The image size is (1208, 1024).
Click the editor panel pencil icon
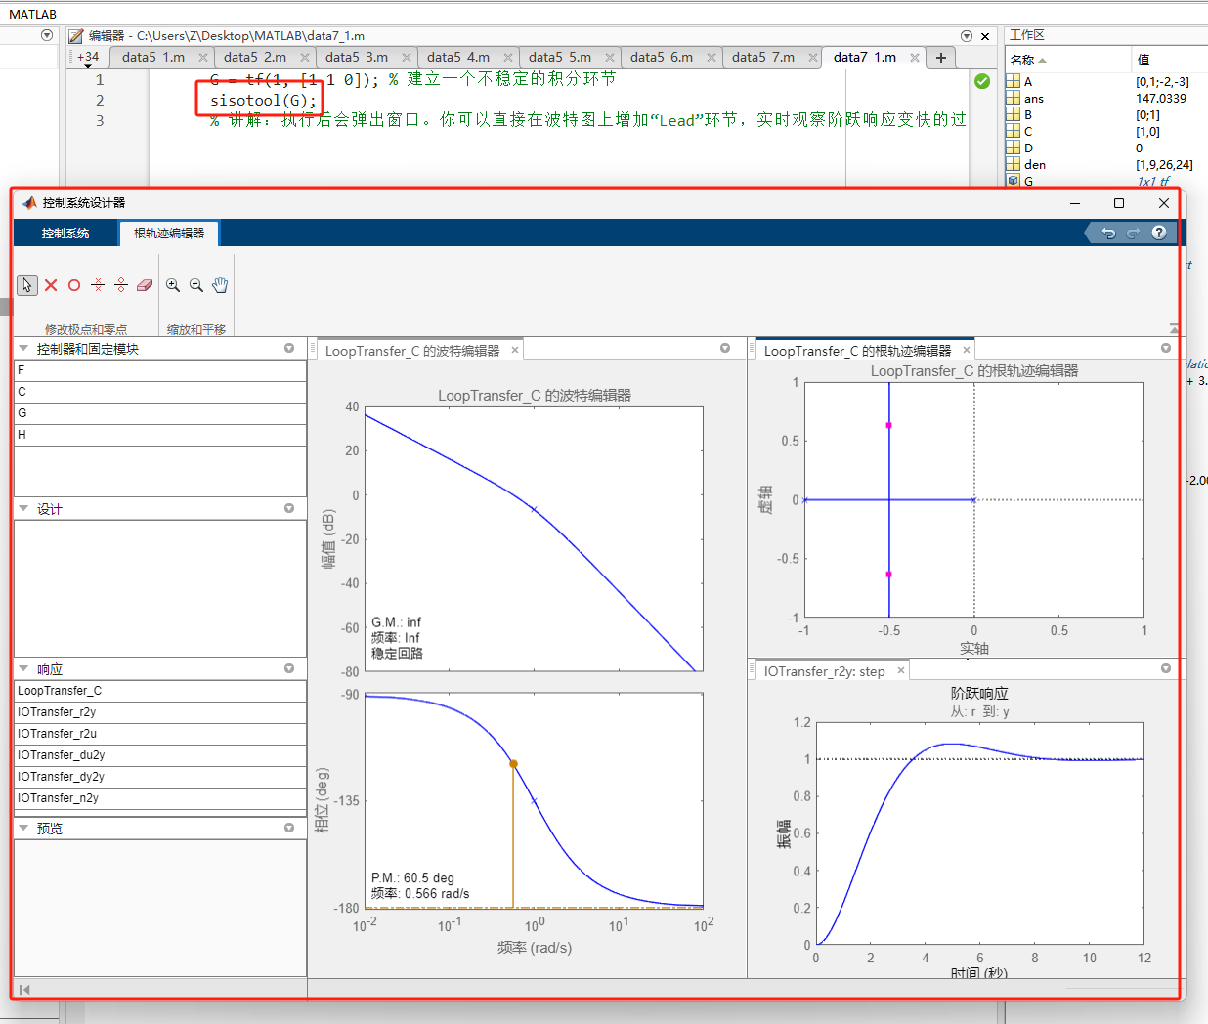(75, 35)
